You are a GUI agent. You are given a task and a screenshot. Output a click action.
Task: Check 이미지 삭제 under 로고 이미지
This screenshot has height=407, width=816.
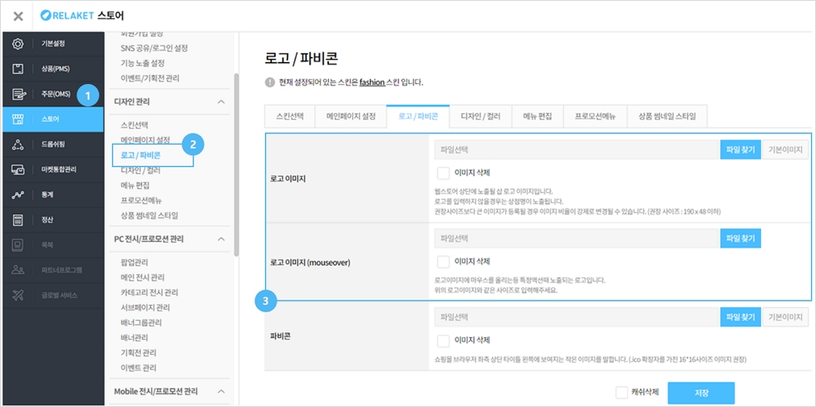pyautogui.click(x=443, y=174)
